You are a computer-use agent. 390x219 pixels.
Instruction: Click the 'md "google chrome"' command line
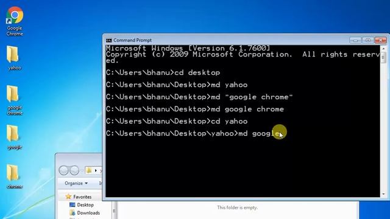tap(199, 97)
